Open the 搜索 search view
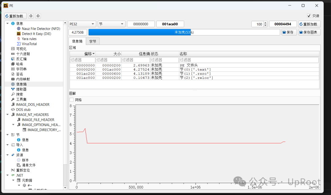This screenshot has width=331, height=195. [19, 94]
